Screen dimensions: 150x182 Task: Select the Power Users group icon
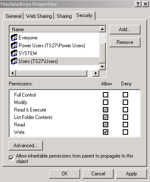(14, 45)
